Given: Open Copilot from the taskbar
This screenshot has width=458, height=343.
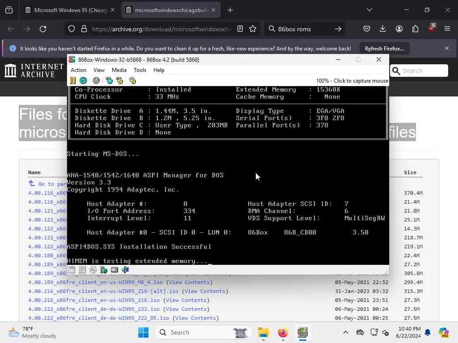Looking at the screenshot, I should pos(444,332).
